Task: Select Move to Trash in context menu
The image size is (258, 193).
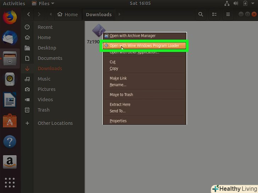Action: [145, 94]
